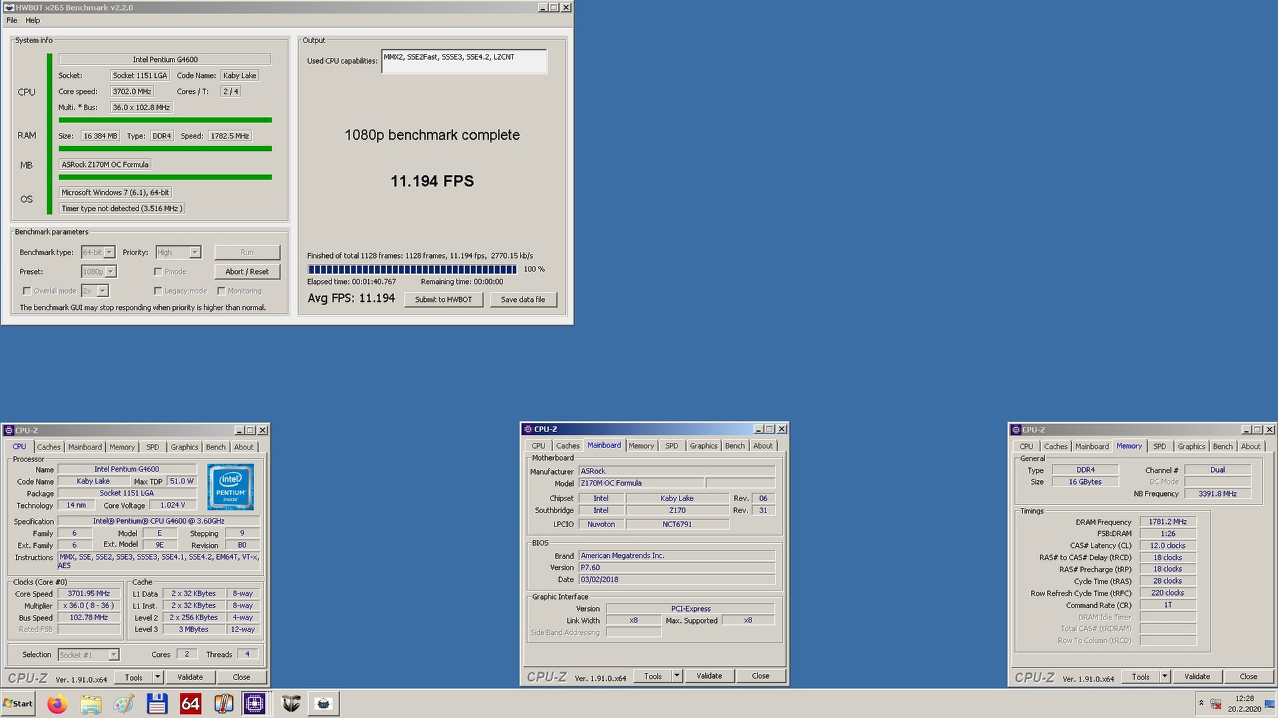Toggle the Legacy mode checkbox

[x=158, y=291]
